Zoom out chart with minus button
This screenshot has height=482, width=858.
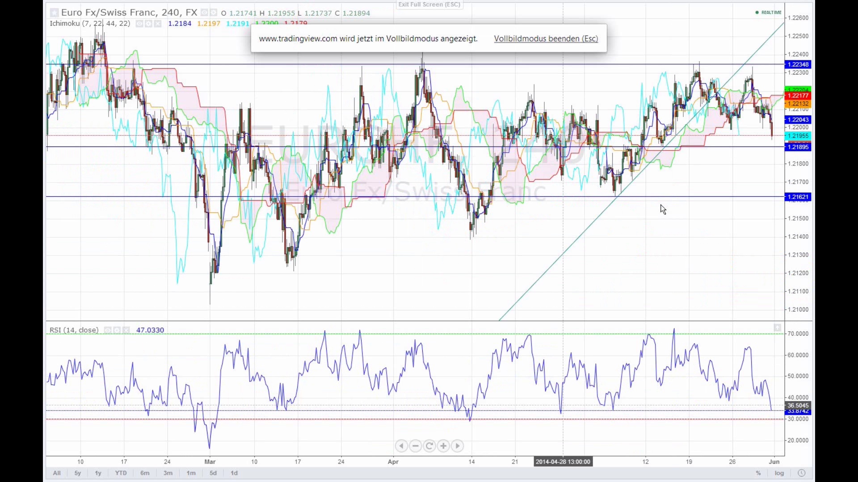coord(416,446)
